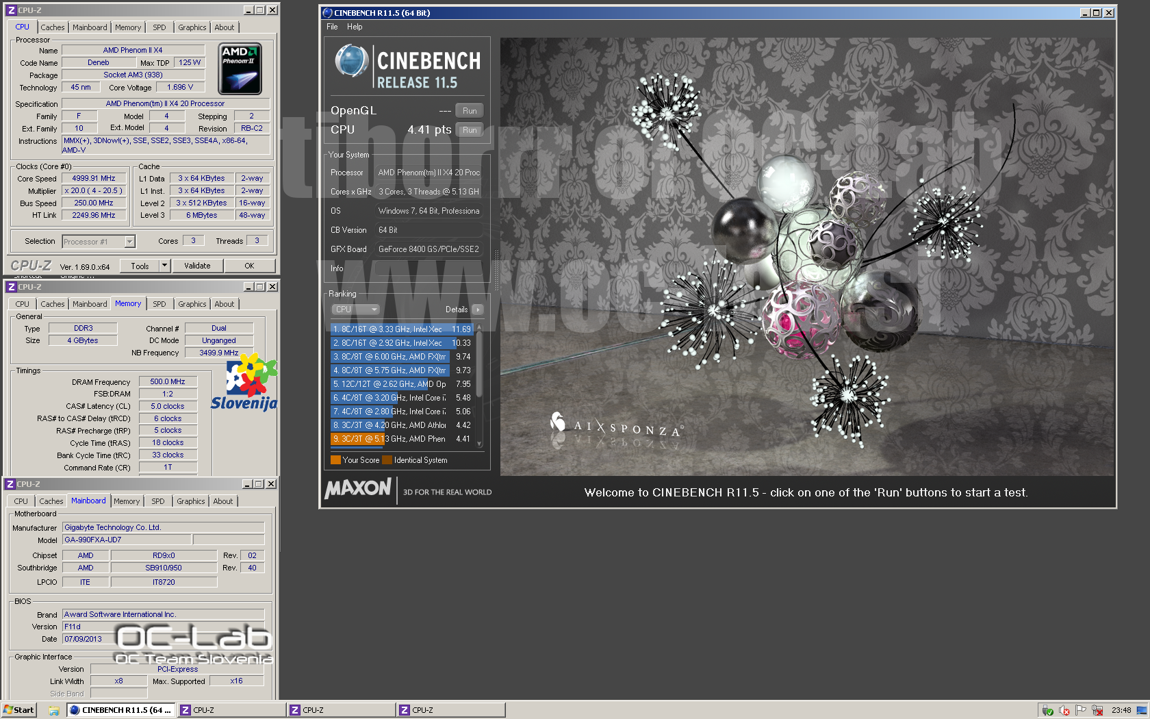The image size is (1150, 719).
Task: Select ranking row 3 8C/8T @ 6.00 GHz AMD FX
Action: coord(402,357)
